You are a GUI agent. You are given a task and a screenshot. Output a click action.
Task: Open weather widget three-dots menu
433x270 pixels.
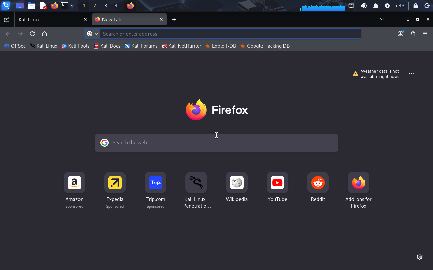tap(411, 74)
